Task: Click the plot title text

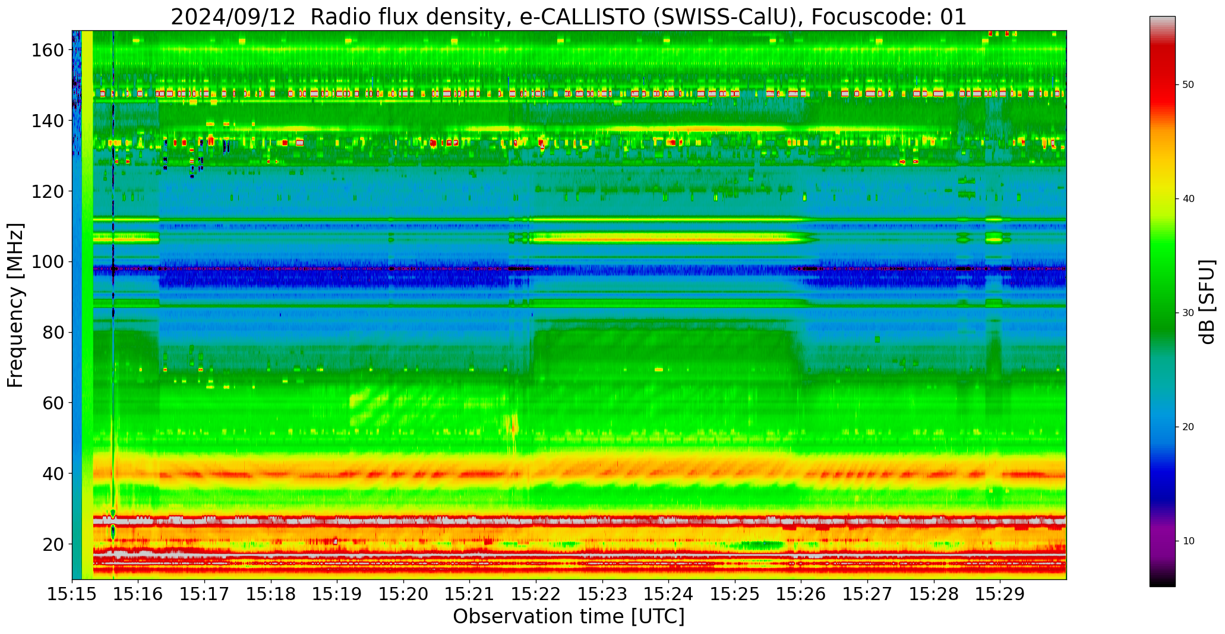Action: click(569, 16)
